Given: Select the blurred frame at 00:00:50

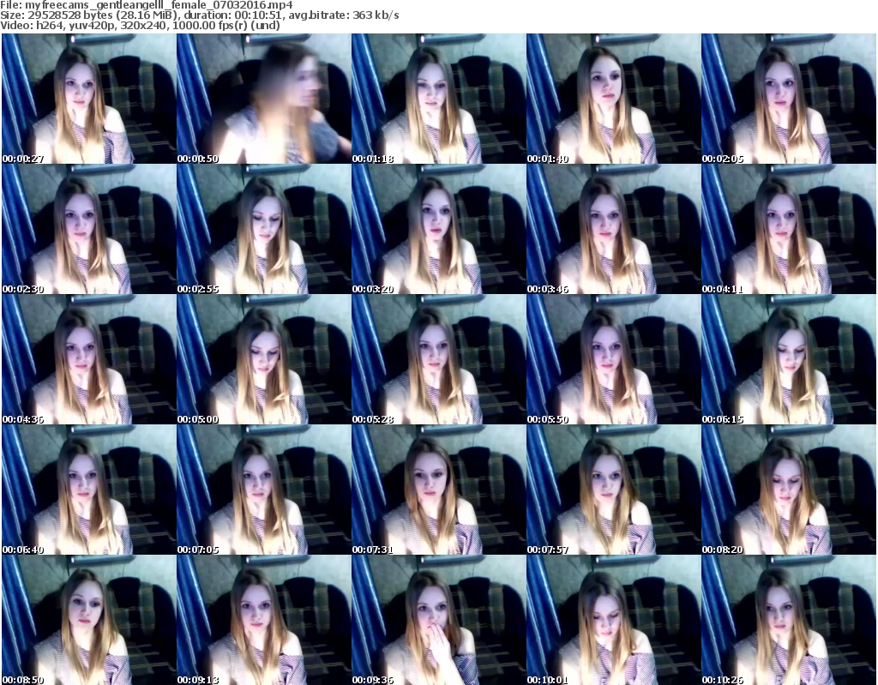Looking at the screenshot, I should tap(263, 99).
